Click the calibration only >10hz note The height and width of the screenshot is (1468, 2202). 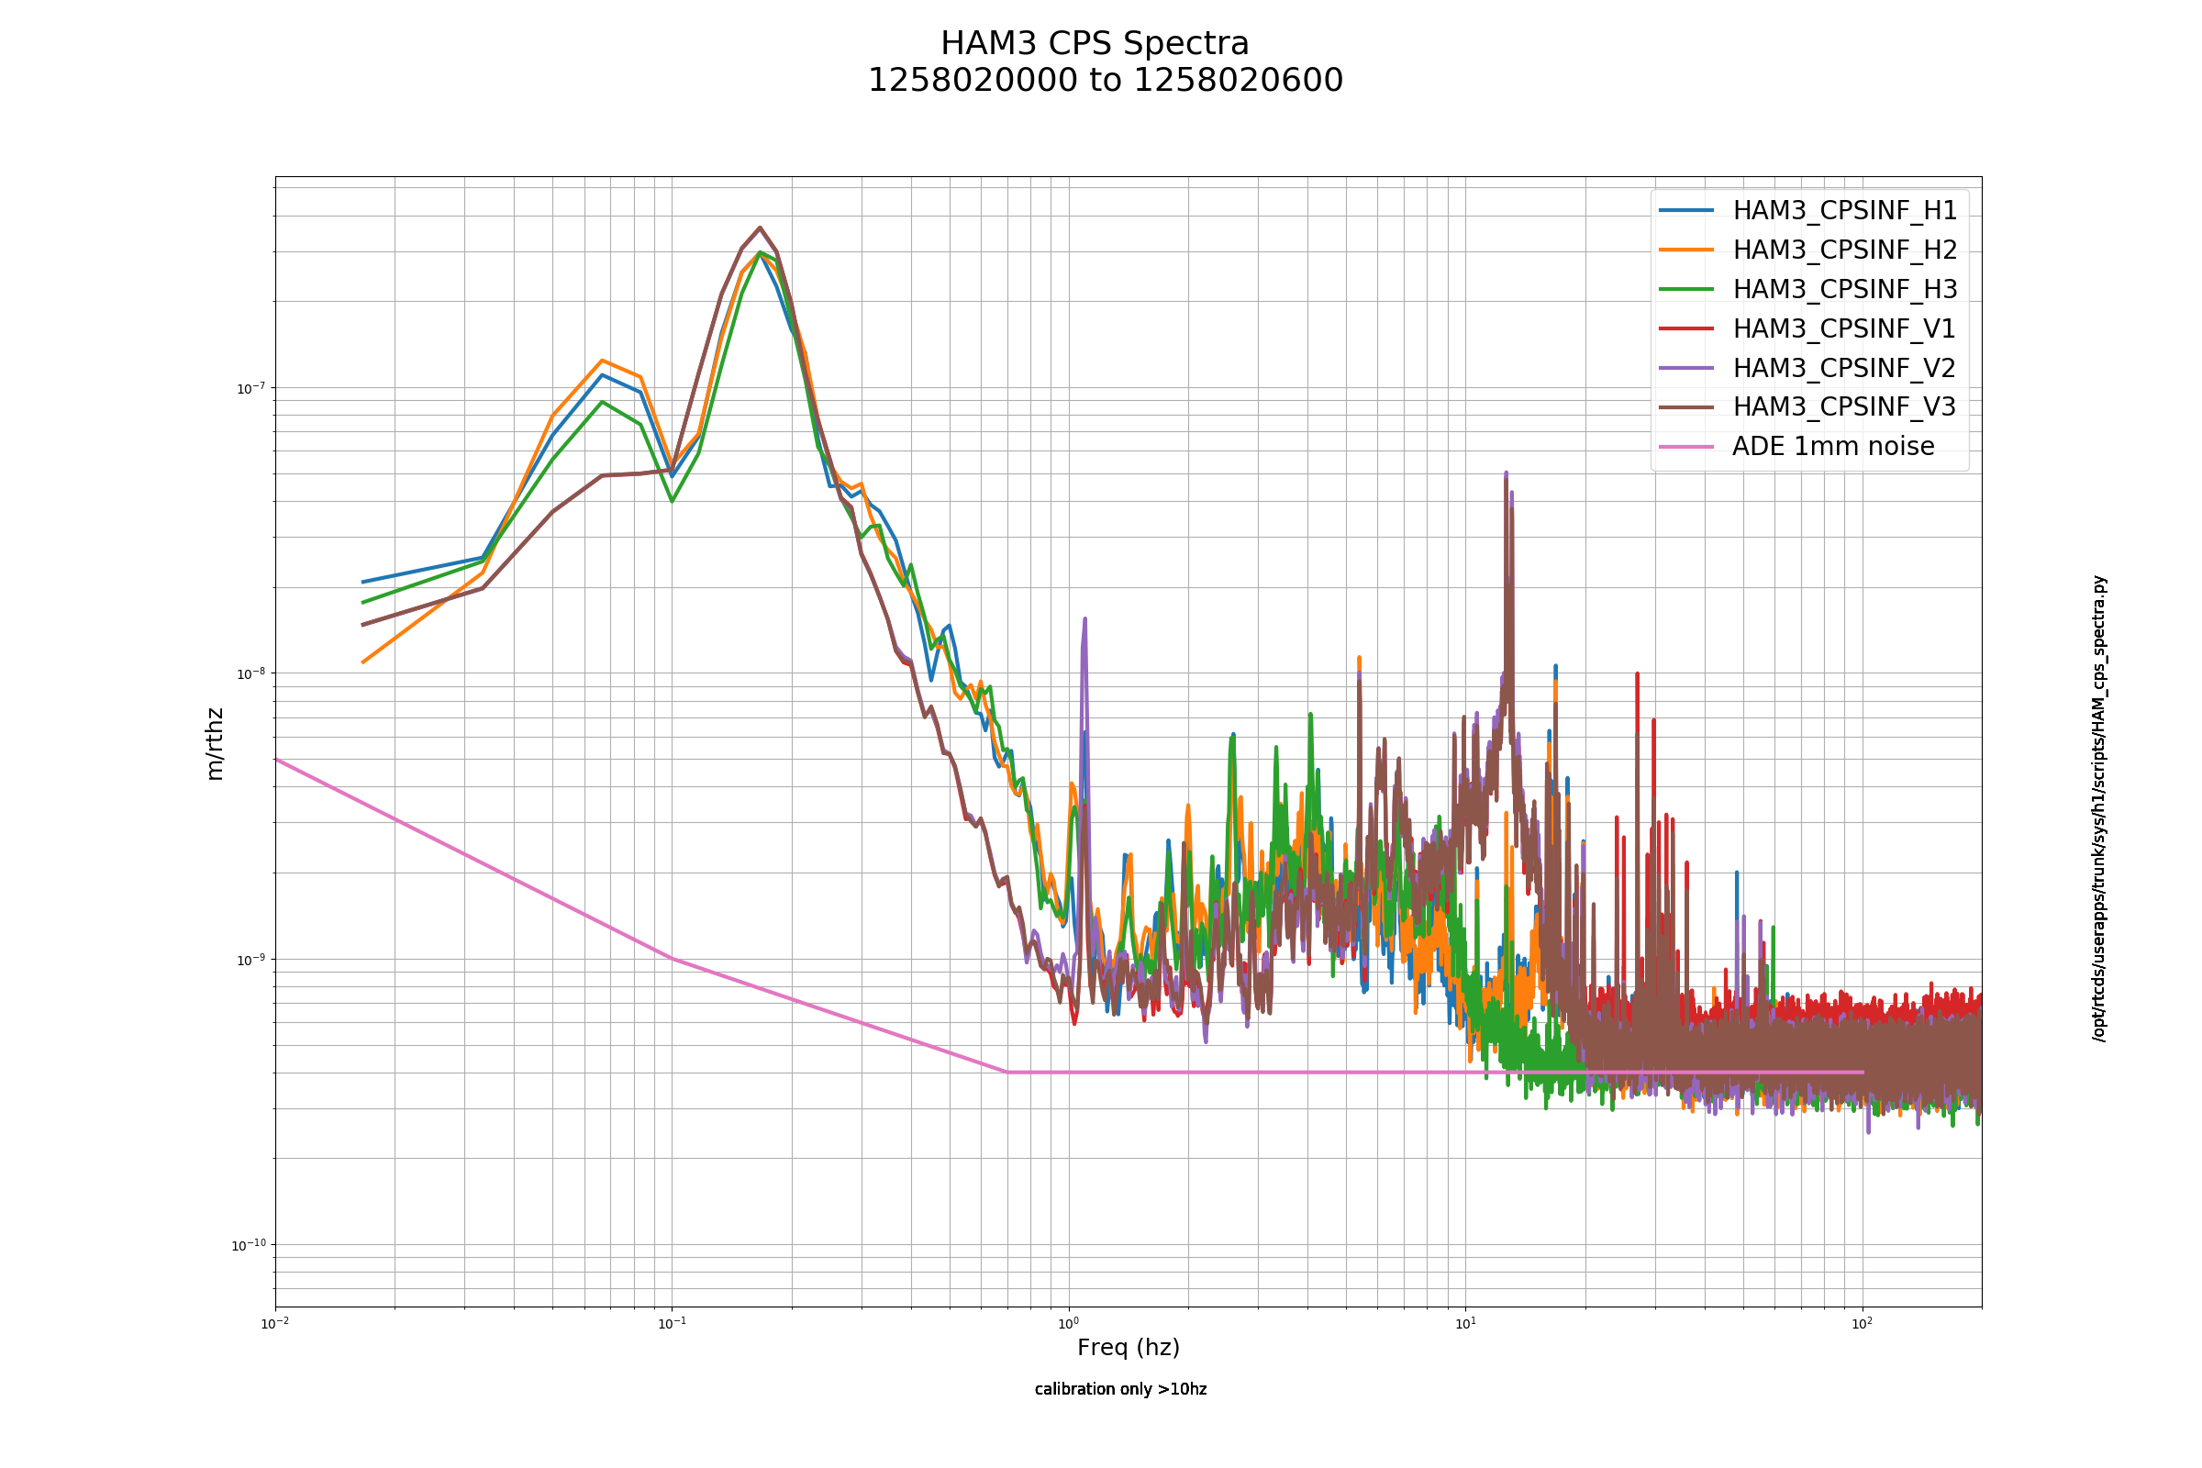(1120, 1389)
